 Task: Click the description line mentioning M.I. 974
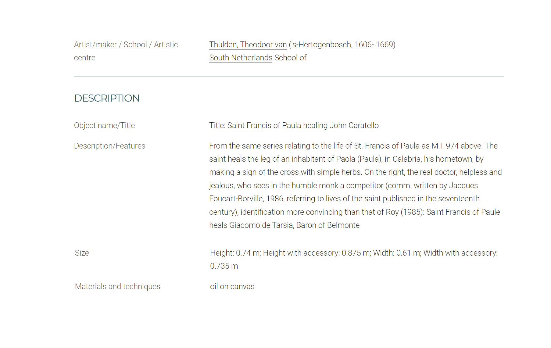[353, 146]
